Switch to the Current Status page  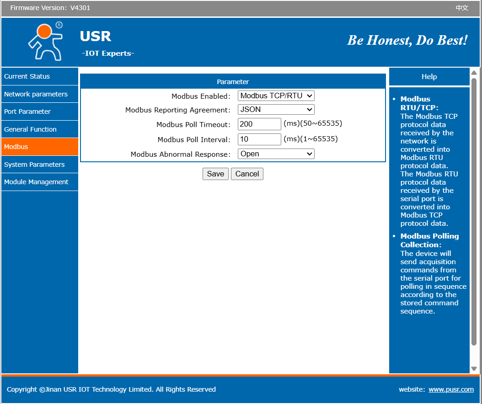[25, 76]
